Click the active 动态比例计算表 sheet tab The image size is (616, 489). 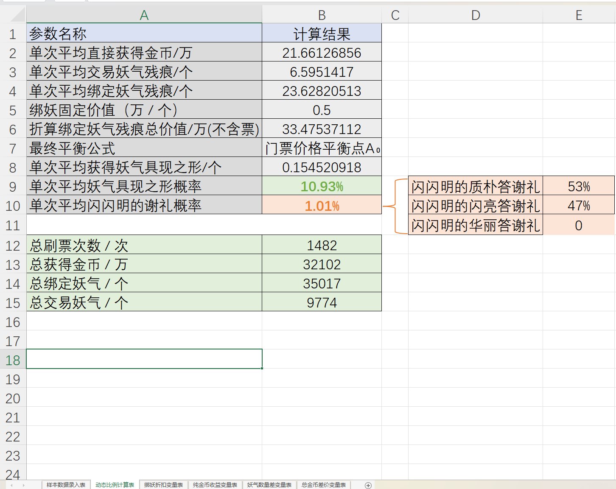tap(115, 484)
